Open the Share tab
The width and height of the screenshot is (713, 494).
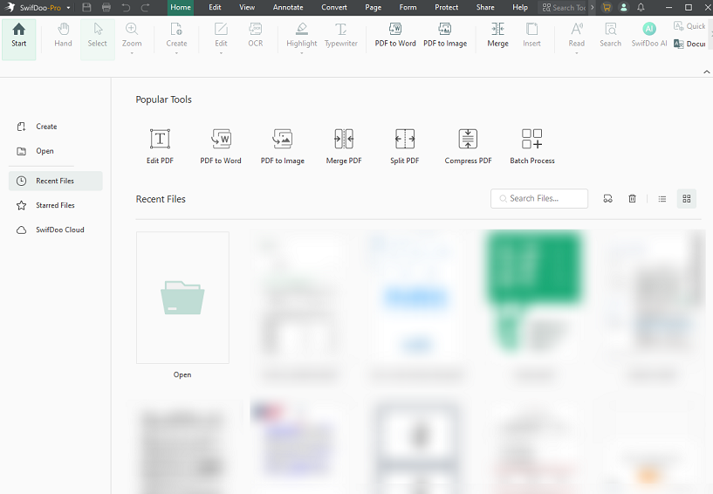485,7
